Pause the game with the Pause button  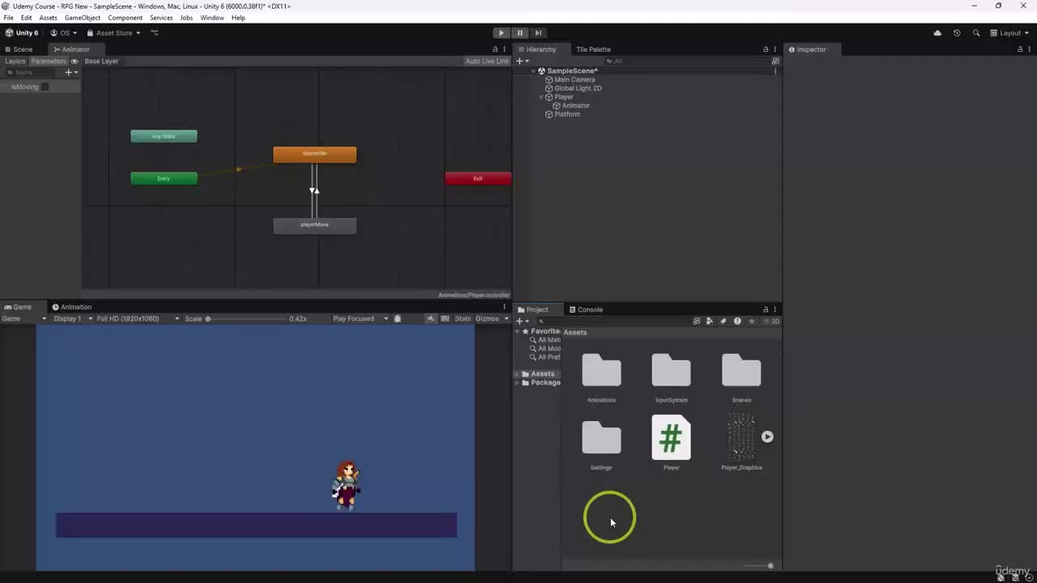point(520,33)
